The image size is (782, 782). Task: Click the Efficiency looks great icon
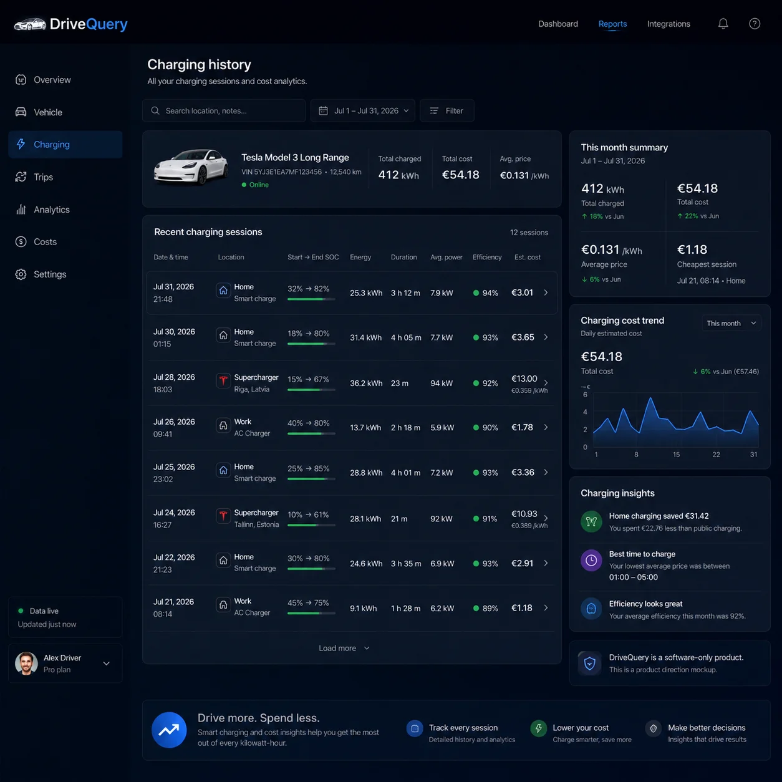coord(591,608)
